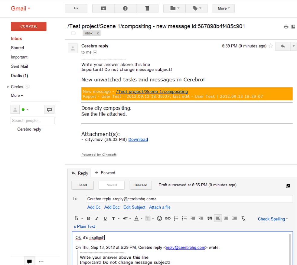Align text left

(218, 218)
